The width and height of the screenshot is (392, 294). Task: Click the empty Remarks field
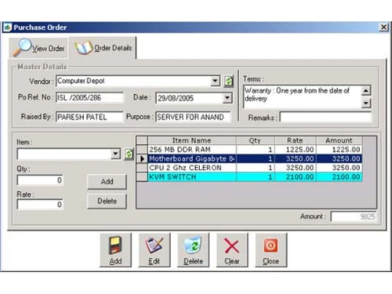[x=325, y=117]
